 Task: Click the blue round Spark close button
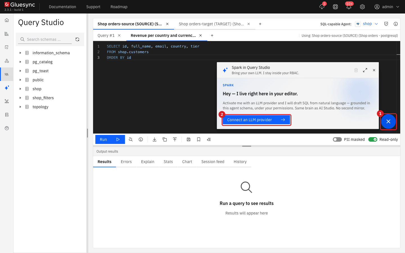click(x=388, y=121)
